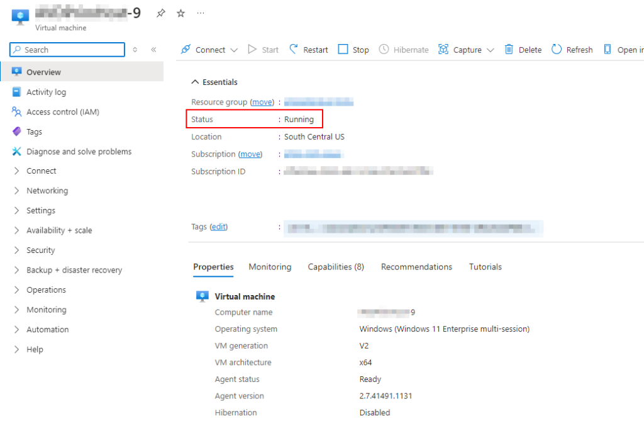The height and width of the screenshot is (421, 644).
Task: Switch to the Capabilities (8) tab
Action: point(336,267)
